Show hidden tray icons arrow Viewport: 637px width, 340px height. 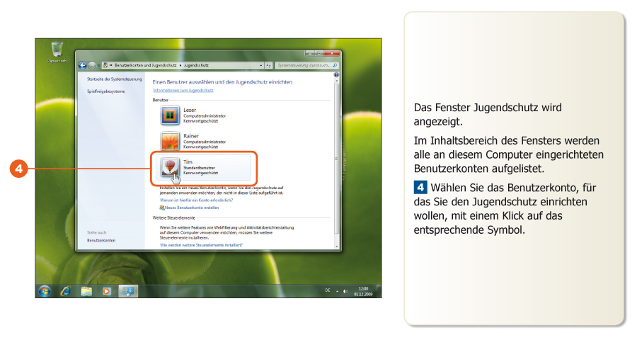coord(337,291)
